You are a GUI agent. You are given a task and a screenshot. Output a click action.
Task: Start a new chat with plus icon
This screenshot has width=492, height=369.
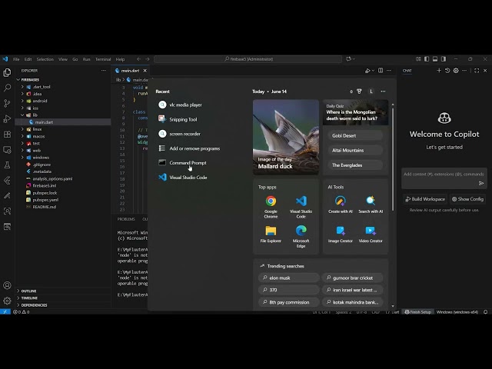(439, 71)
